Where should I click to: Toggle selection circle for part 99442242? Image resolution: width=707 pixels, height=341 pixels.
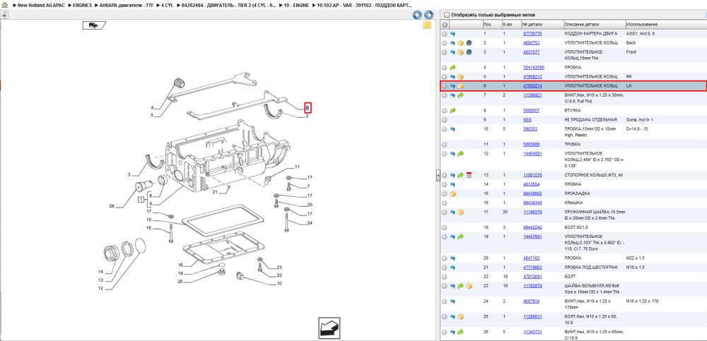pyautogui.click(x=445, y=227)
